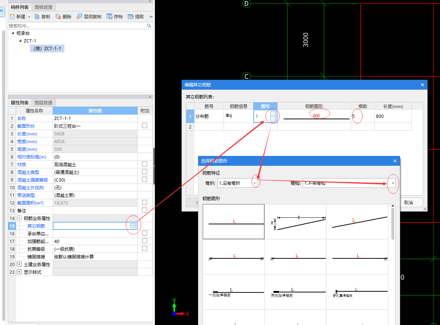Toggle the 抗震等级 附加 checkbox
Screen dimensions: 440x325
[x=145, y=249]
